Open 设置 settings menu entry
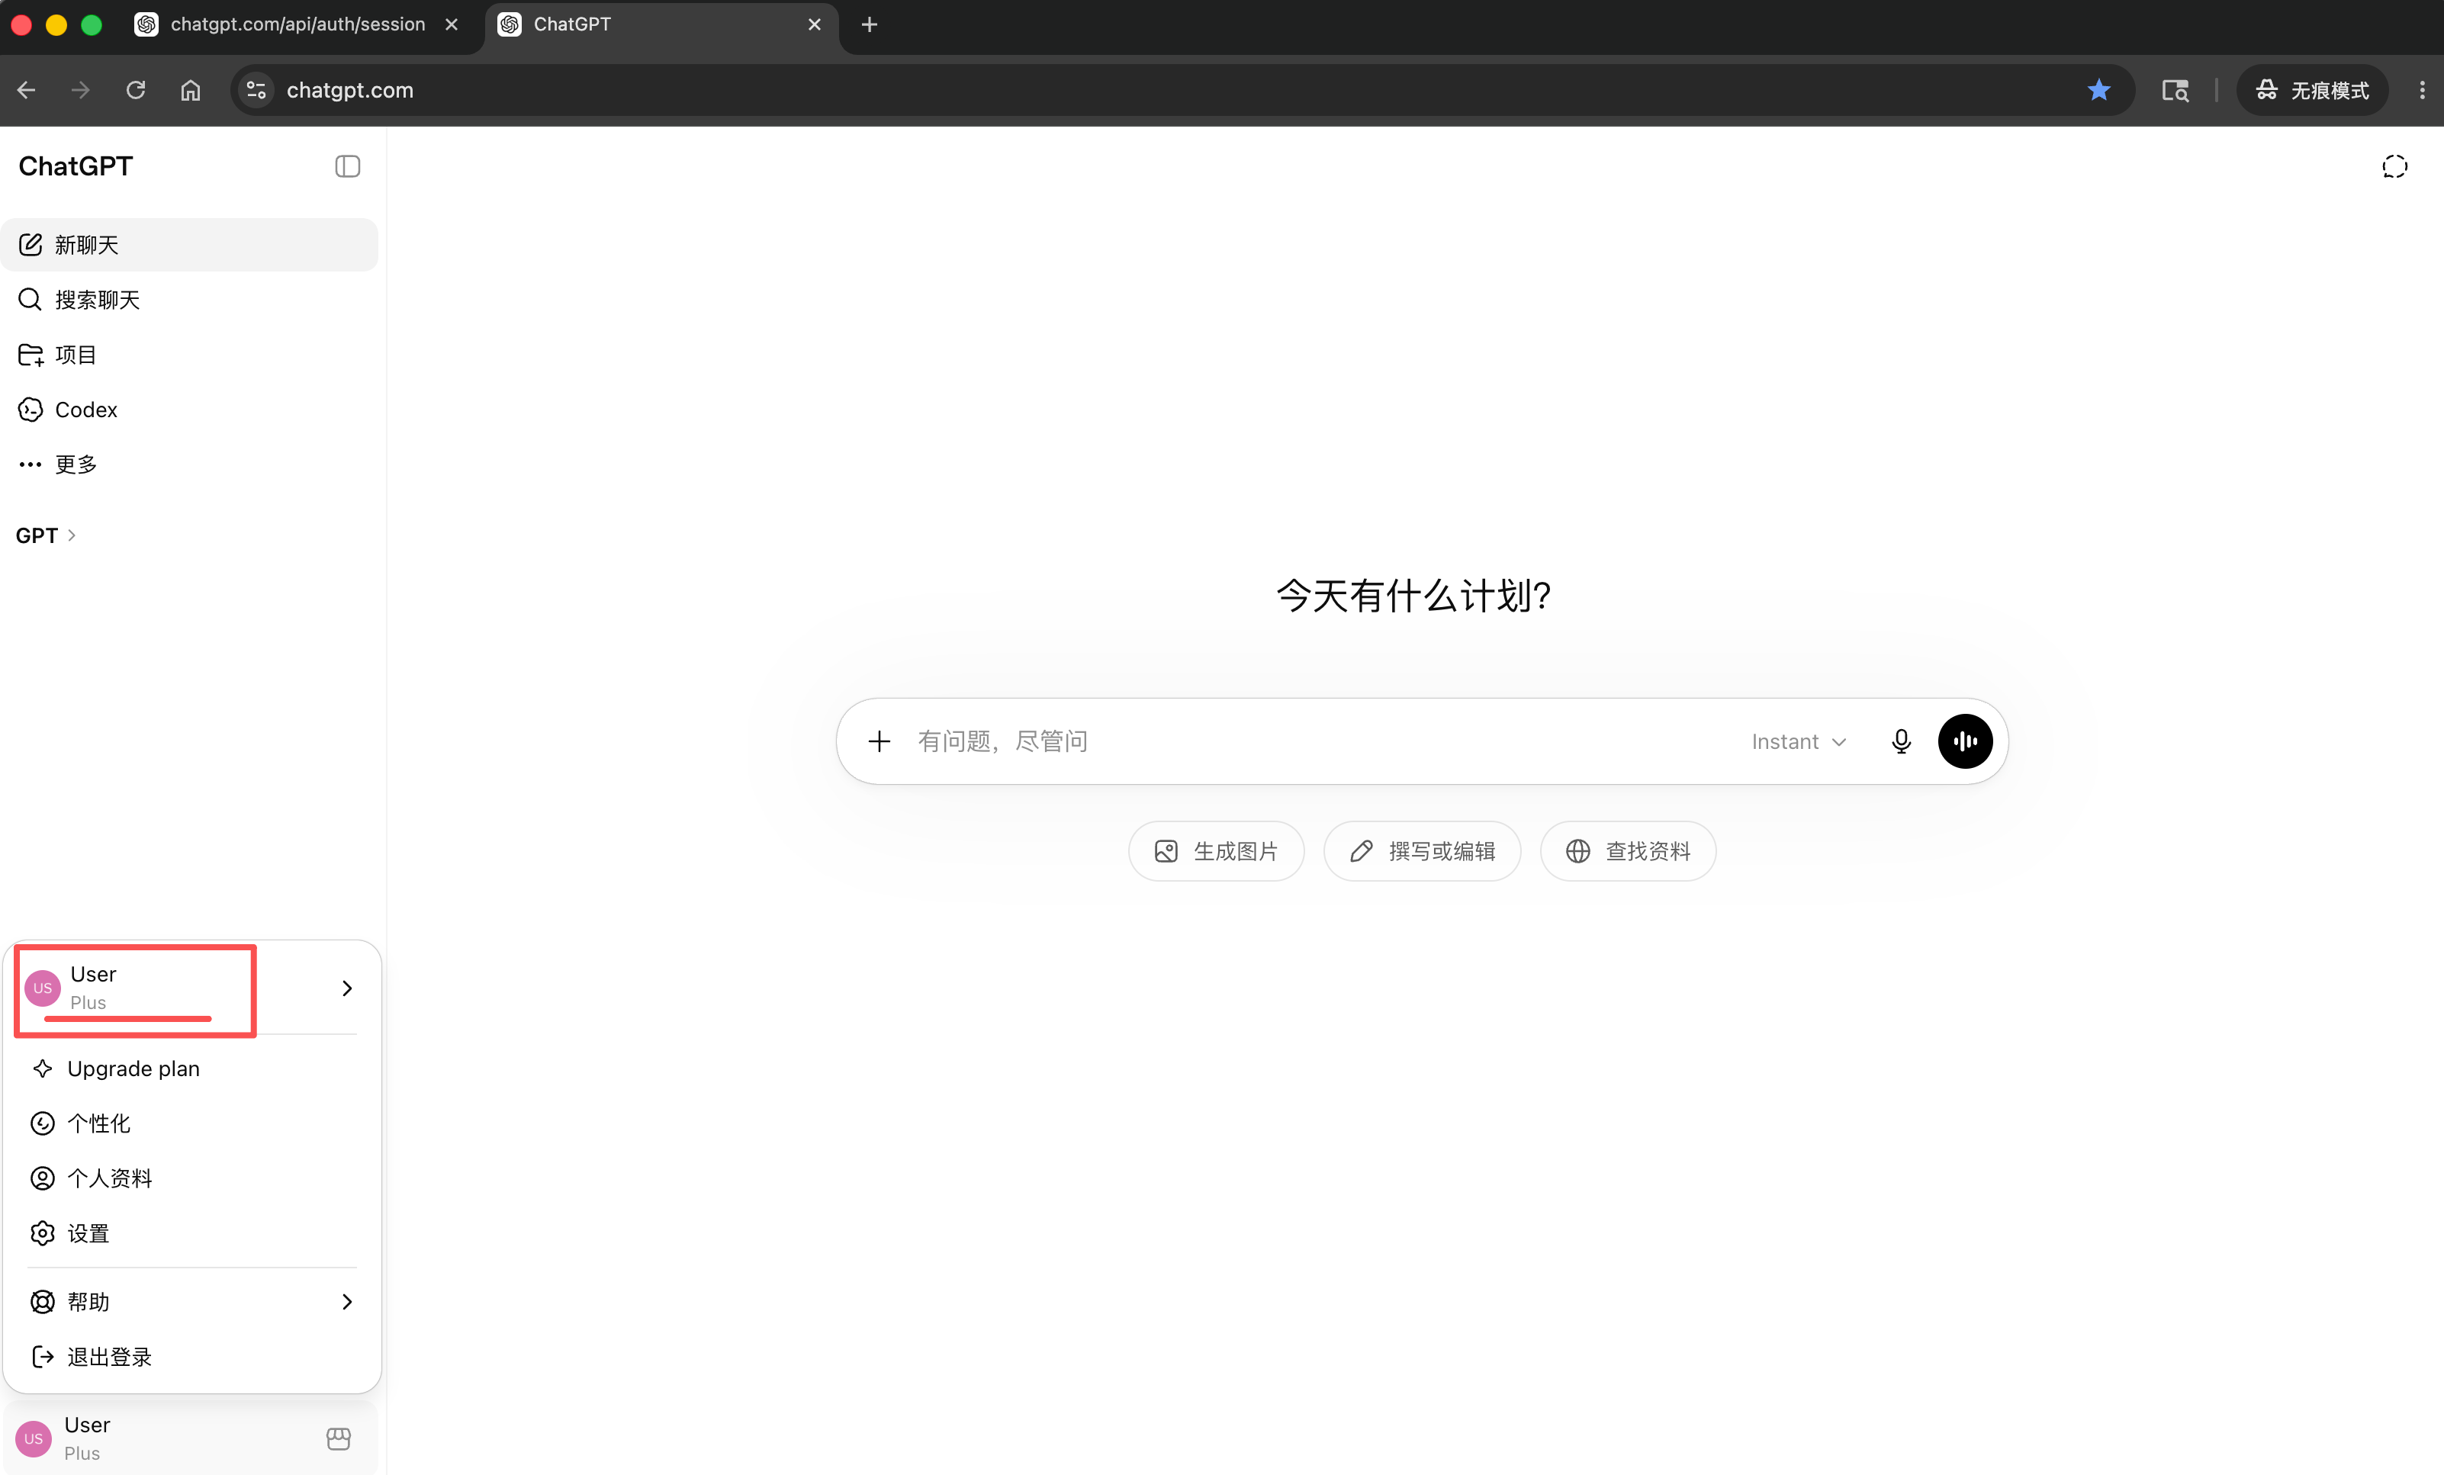The height and width of the screenshot is (1475, 2444). tap(192, 1233)
